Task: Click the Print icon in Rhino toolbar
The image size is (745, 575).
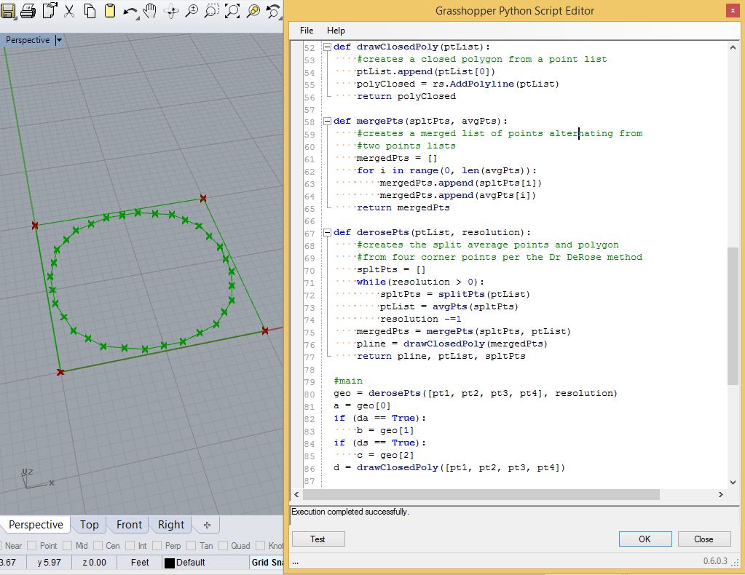Action: point(28,10)
